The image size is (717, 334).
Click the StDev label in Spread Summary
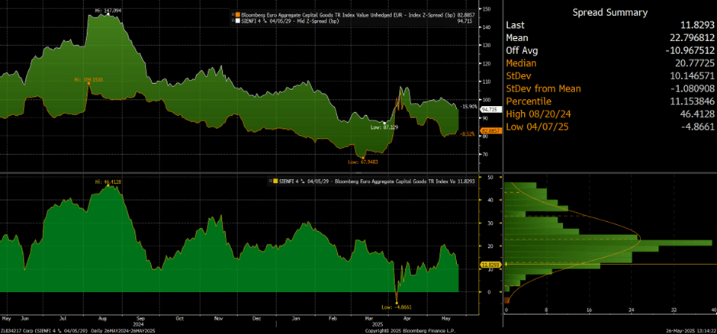click(519, 75)
